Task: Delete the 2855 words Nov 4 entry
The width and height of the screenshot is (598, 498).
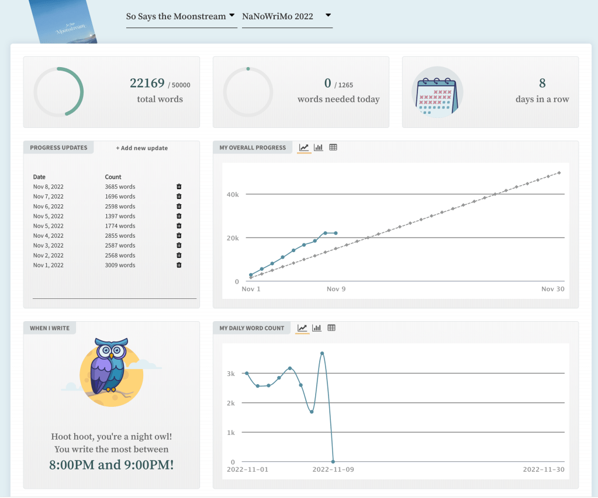Action: pyautogui.click(x=179, y=236)
